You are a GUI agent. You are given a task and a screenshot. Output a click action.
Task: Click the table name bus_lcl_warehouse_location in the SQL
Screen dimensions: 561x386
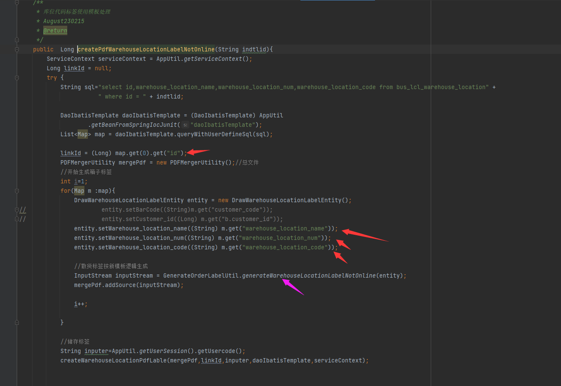click(441, 87)
